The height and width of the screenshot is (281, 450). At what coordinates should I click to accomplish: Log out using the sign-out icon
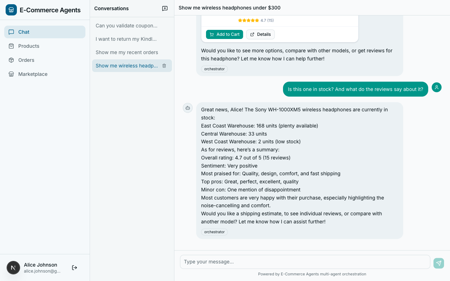pyautogui.click(x=74, y=267)
